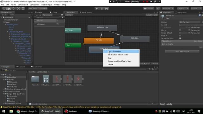Open the Layers dropdown in toolbar

pyautogui.click(x=183, y=9)
